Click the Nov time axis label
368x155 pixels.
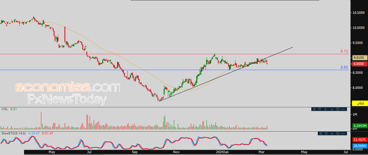[x=176, y=152]
